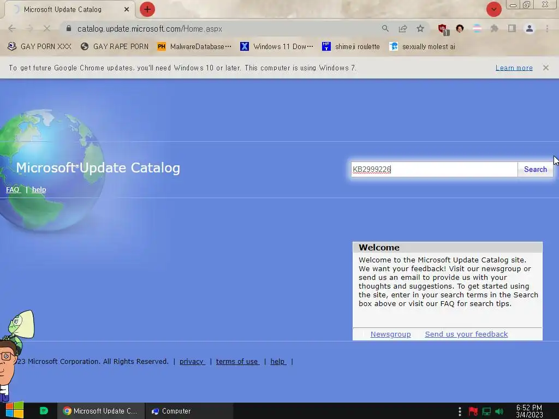Open the shimeji roulette bookmark
559x419 pixels.
coord(351,47)
